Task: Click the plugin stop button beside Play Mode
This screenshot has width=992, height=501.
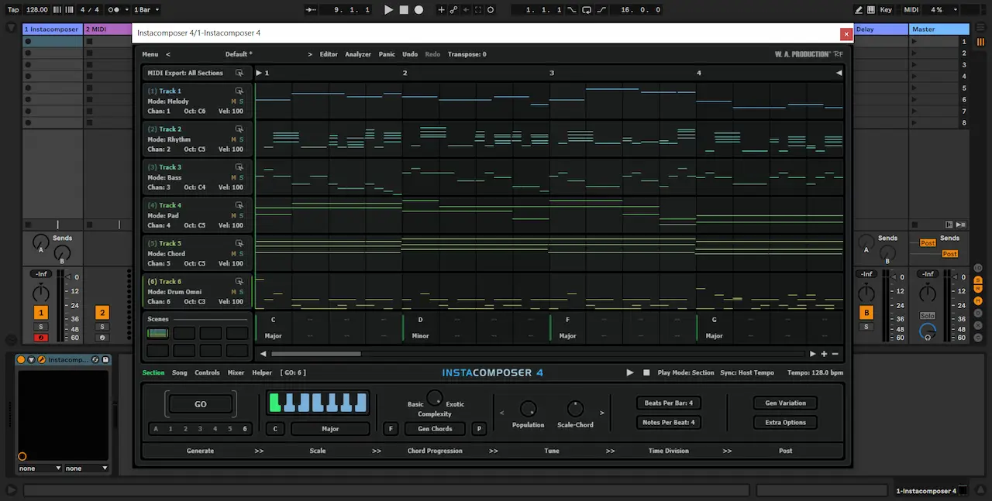Action: coord(646,372)
